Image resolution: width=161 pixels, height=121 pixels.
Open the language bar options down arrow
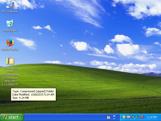(x=114, y=119)
